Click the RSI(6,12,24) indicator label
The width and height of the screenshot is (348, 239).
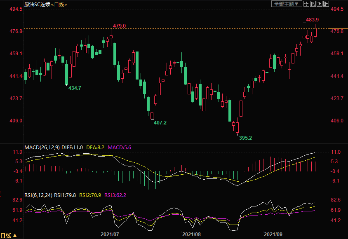tap(38, 195)
